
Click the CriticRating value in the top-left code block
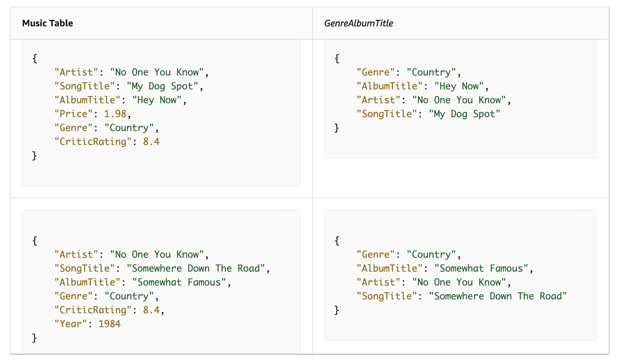[151, 142]
